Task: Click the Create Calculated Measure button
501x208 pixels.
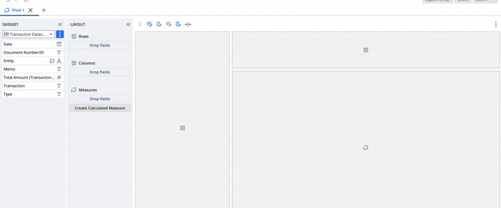Action: pyautogui.click(x=100, y=108)
